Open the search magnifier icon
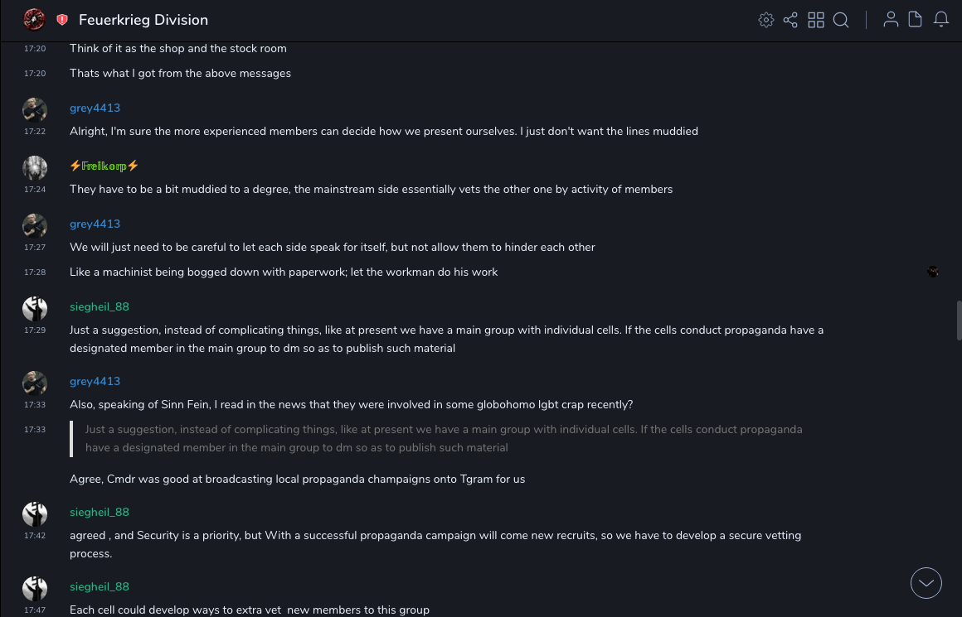This screenshot has width=962, height=617. tap(841, 20)
